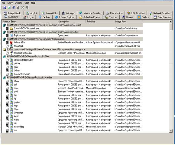Click the file icon beside Class Install Handler
175x145 pixels.
pyautogui.click(x=11, y=60)
